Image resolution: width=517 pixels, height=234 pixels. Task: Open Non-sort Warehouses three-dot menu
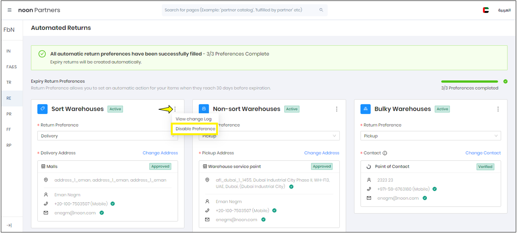[336, 109]
